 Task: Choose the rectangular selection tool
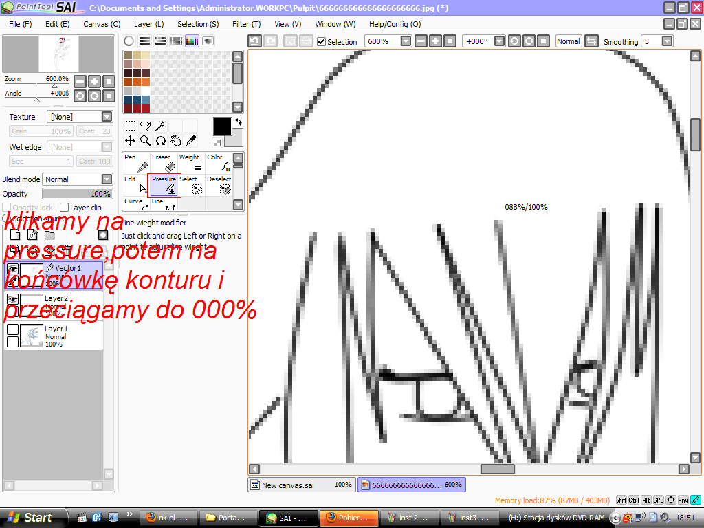[x=131, y=126]
